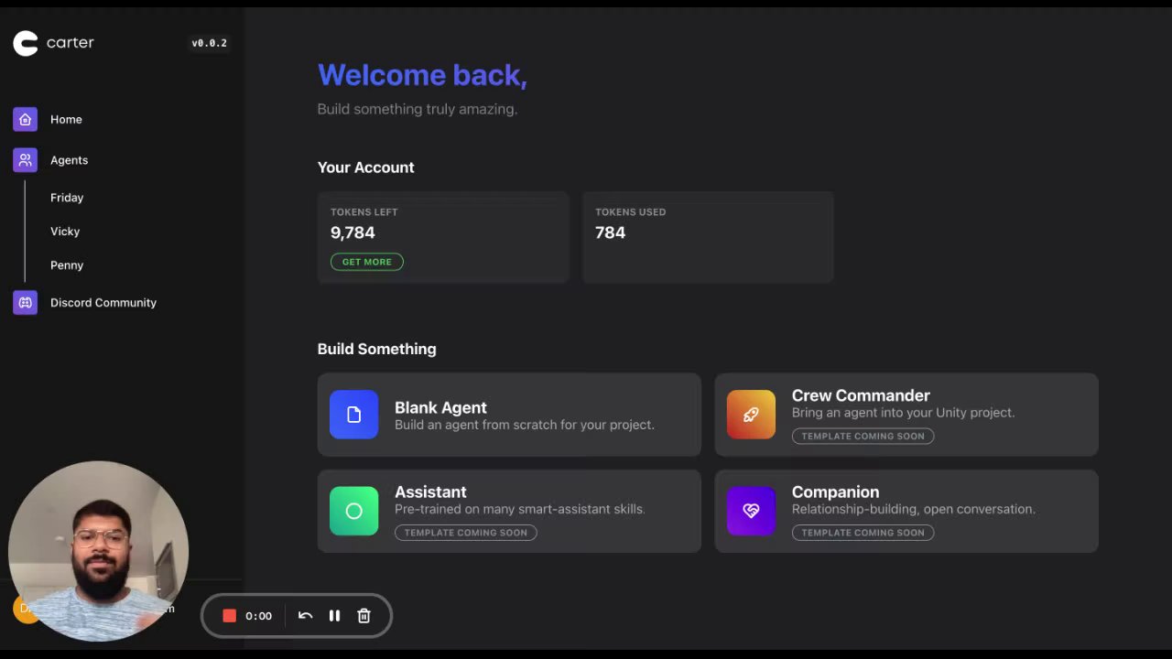Viewport: 1172px width, 659px height.
Task: Click the v0.0.2 version label
Action: tap(209, 43)
